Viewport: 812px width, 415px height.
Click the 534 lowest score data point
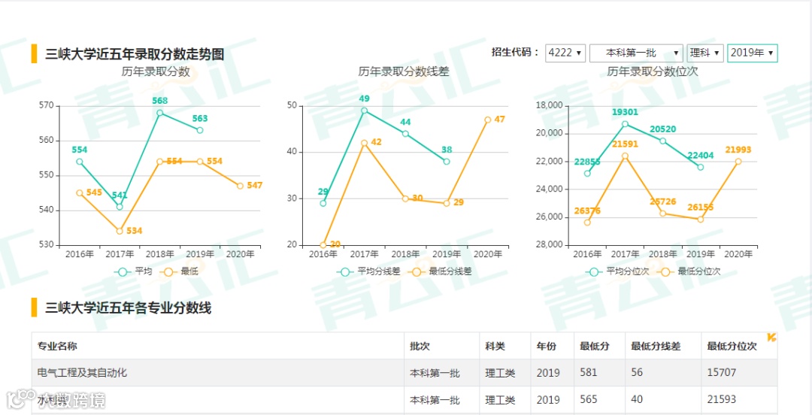coord(120,231)
